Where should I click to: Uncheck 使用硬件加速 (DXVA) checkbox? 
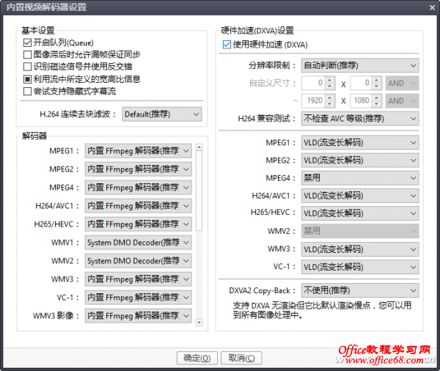point(226,45)
